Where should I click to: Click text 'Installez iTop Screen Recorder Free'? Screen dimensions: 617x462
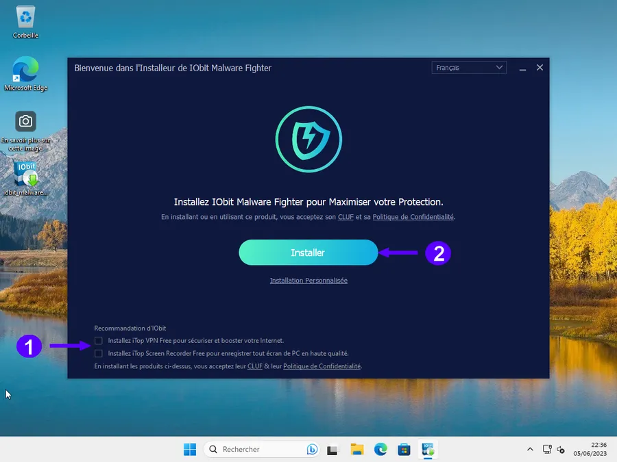[x=228, y=354]
